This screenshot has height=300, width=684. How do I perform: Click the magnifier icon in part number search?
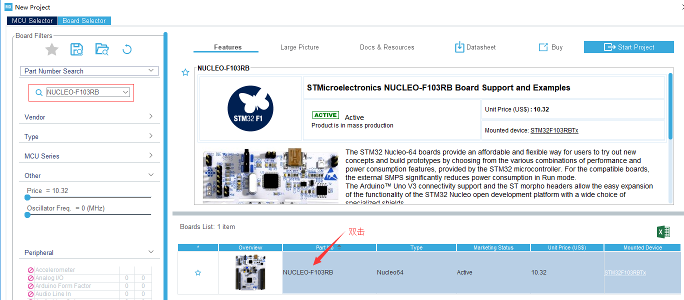coord(39,92)
